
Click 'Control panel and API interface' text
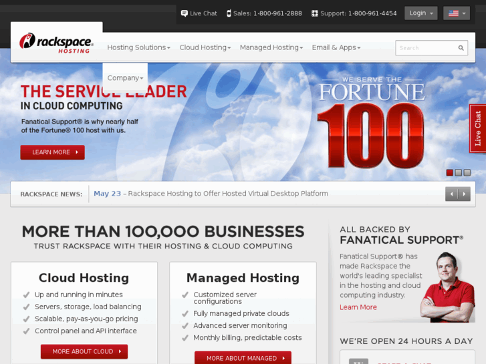tap(86, 331)
